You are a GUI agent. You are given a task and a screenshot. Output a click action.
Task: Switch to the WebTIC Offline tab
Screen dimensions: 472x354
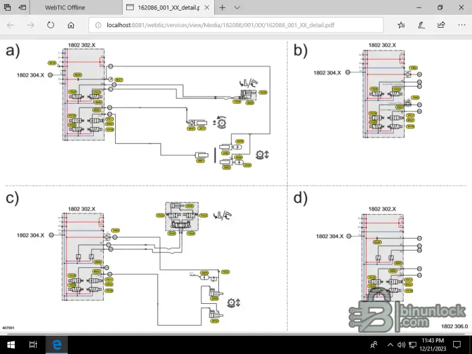coord(65,8)
